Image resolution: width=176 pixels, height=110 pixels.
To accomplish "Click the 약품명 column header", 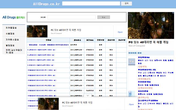I will (x=48, y=40).
